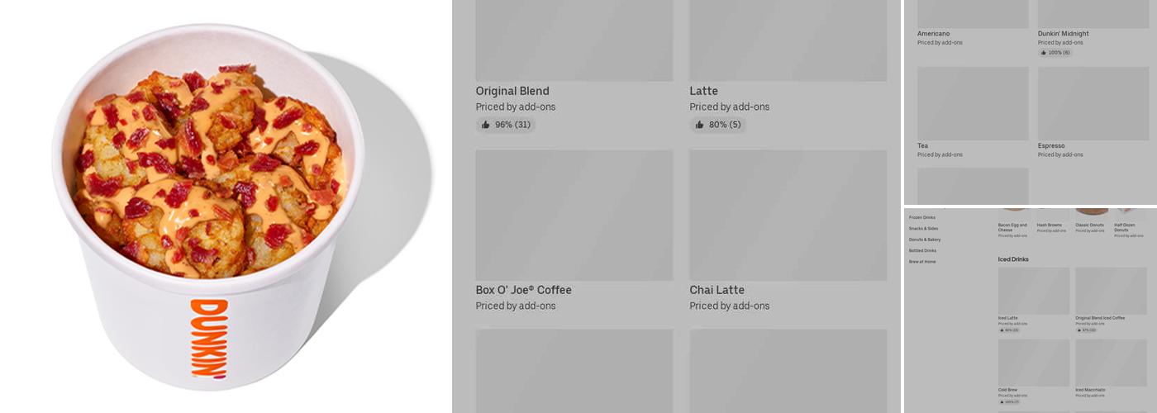
Task: Open the Frozen Drinks category
Action: [921, 217]
